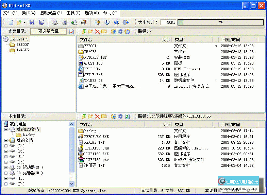Image resolution: width=267 pixels, height=195 pixels.
Task: Click the blue question mark Help icon
Action: pyautogui.click(x=116, y=22)
